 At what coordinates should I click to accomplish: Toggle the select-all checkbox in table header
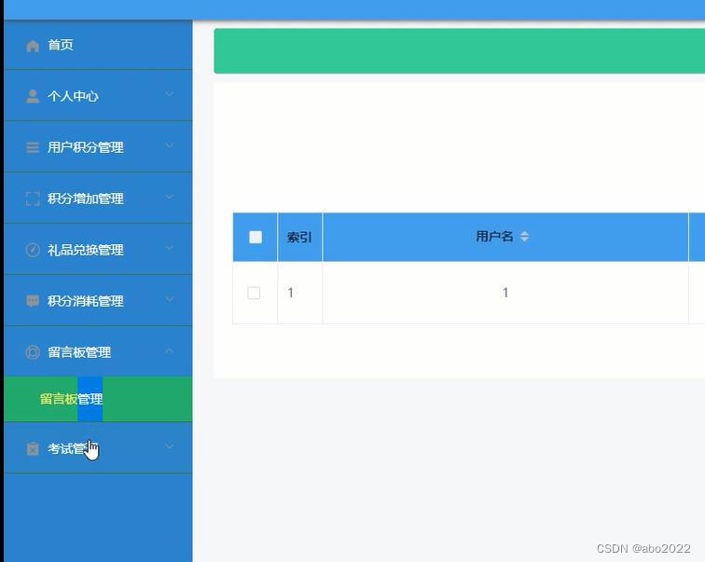tap(256, 237)
